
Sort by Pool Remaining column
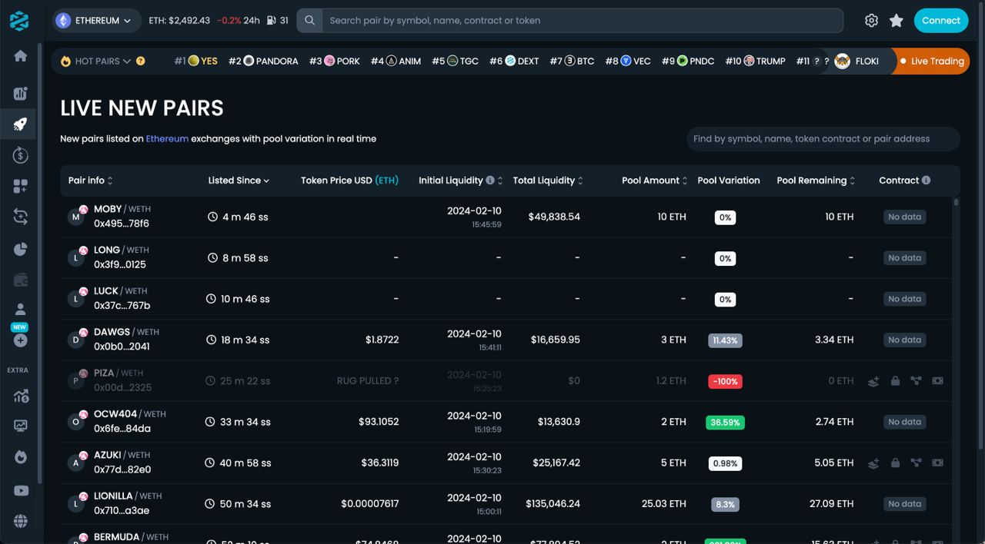pyautogui.click(x=816, y=181)
